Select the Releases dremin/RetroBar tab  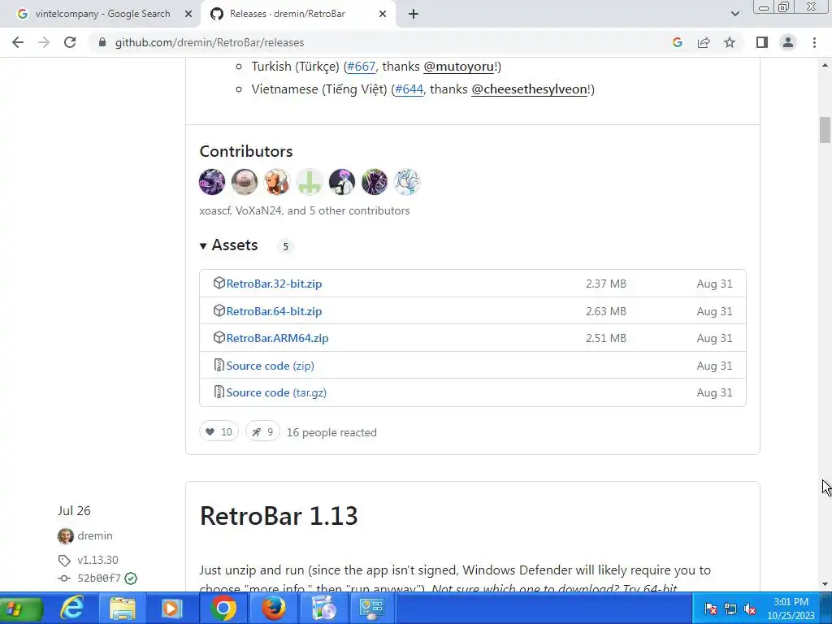pyautogui.click(x=287, y=14)
